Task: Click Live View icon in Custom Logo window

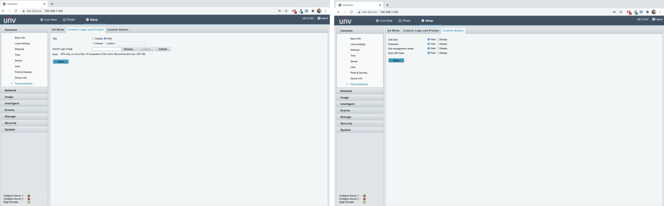Action: click(x=42, y=20)
